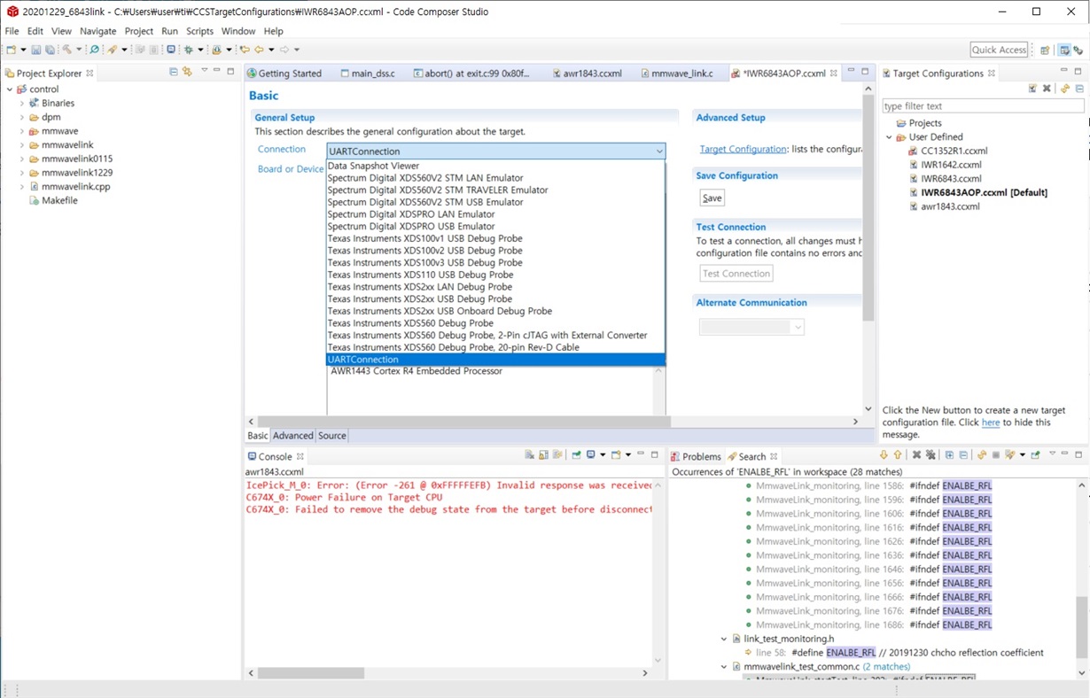Switch to the Problems tab
This screenshot has height=698, width=1090.
(696, 456)
